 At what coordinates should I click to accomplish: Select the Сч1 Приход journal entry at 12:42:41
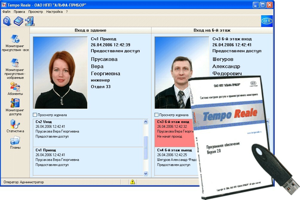(x=88, y=161)
